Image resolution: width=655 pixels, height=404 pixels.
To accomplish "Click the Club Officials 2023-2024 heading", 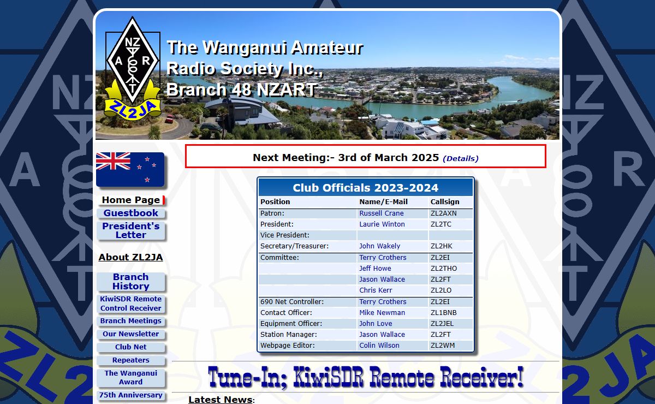I will [366, 188].
